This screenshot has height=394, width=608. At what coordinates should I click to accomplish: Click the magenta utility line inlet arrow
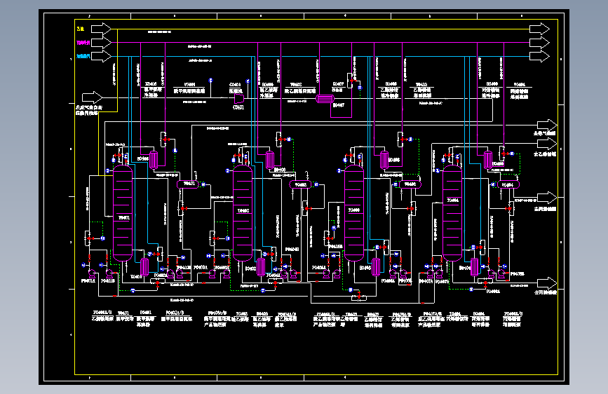101,42
